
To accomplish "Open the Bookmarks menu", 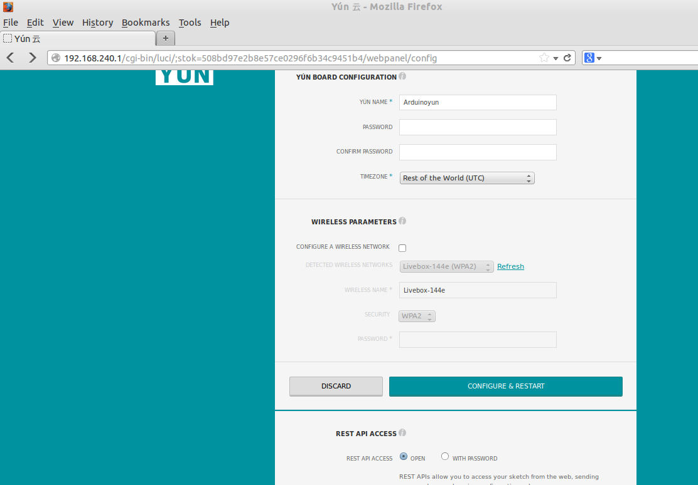I will point(146,23).
